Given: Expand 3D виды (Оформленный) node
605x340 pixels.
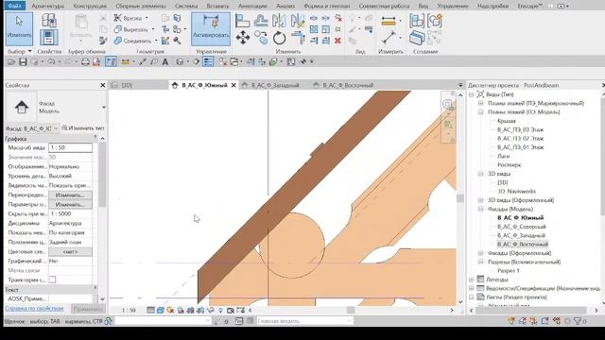Looking at the screenshot, I should [x=481, y=200].
